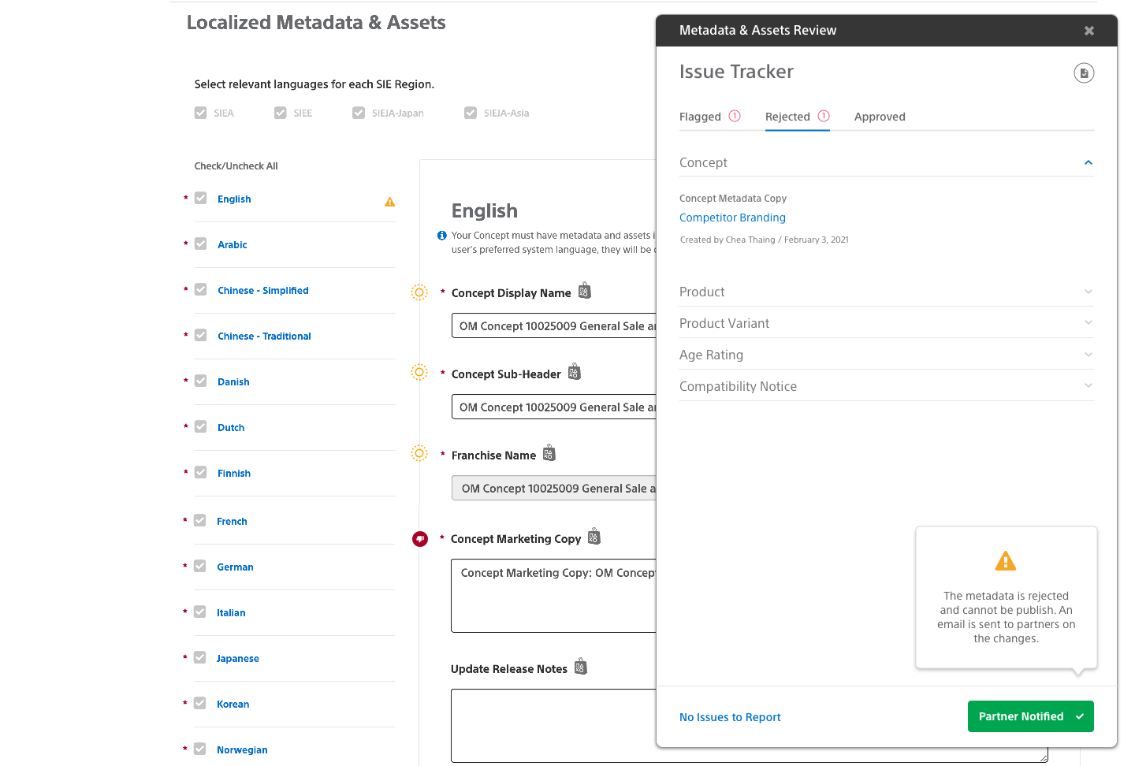Image resolution: width=1135 pixels, height=766 pixels.
Task: Collapse the Concept section chevron
Action: [x=1088, y=162]
